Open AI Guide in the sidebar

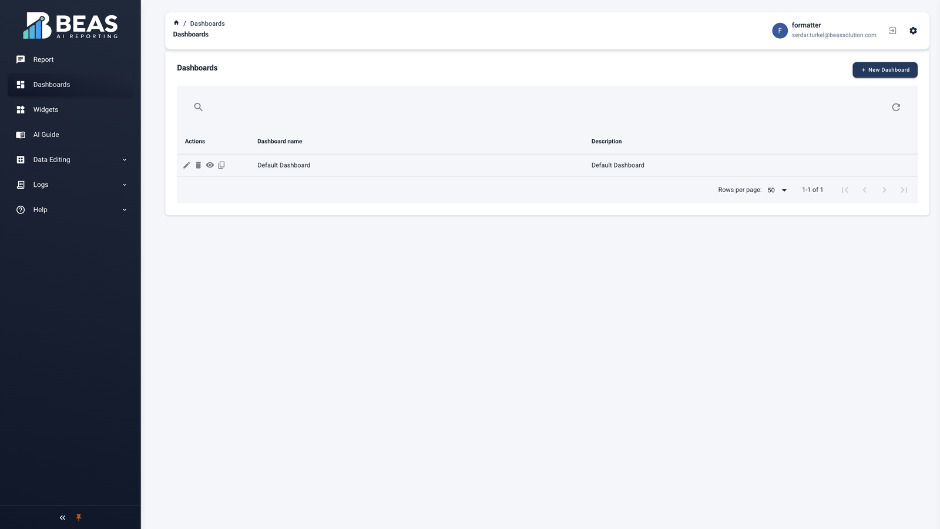[x=70, y=135]
